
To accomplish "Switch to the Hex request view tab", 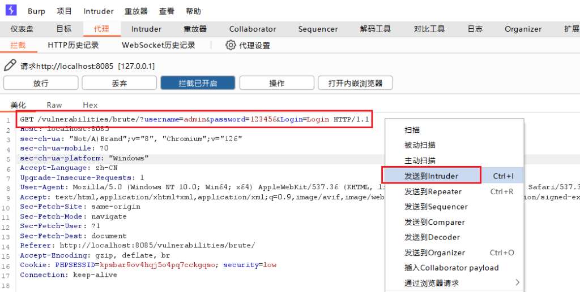I will [90, 105].
